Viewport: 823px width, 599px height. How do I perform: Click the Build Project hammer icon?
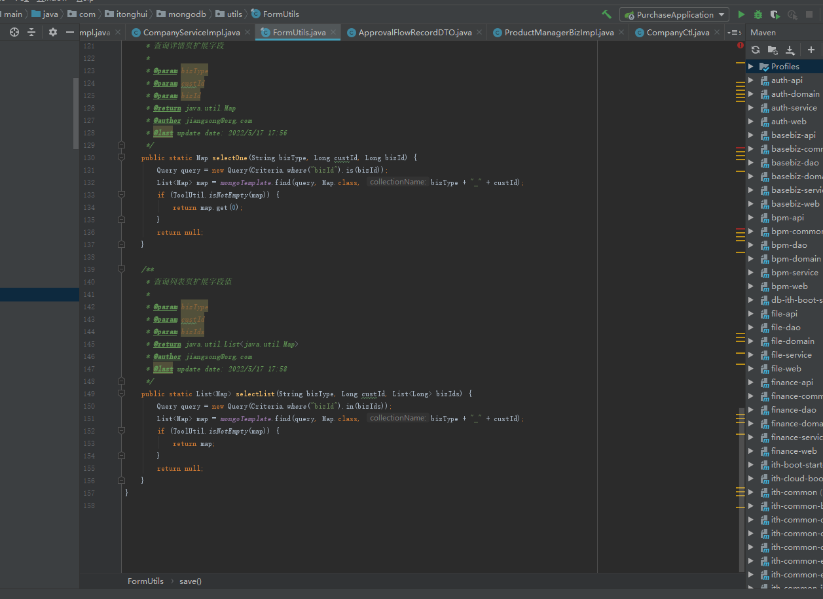point(607,14)
